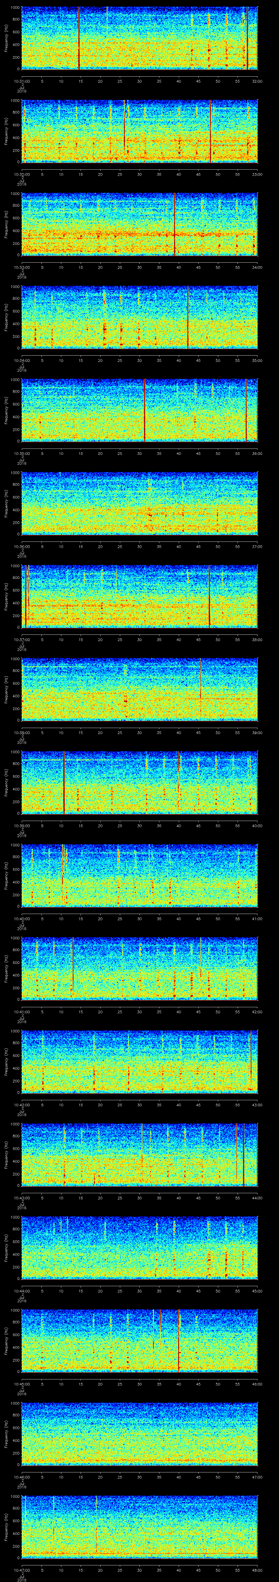
Task: Pick the 43:00 end time label
Action: [257, 1104]
